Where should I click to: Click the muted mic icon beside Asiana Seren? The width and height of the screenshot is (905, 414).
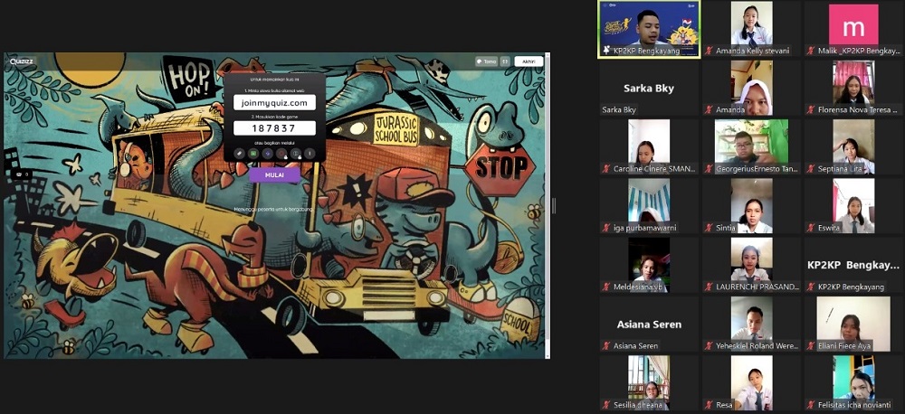[x=605, y=345]
